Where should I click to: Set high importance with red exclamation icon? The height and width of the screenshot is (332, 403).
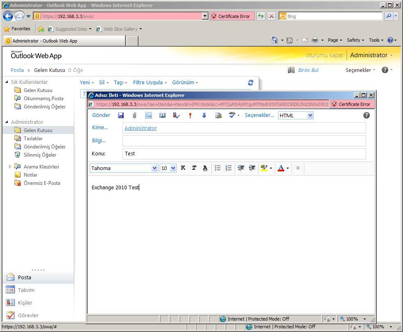(x=190, y=115)
